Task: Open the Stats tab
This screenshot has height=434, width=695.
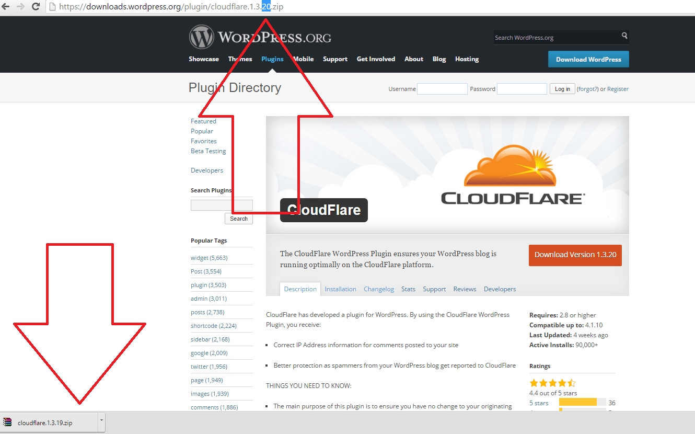Action: [x=408, y=289]
